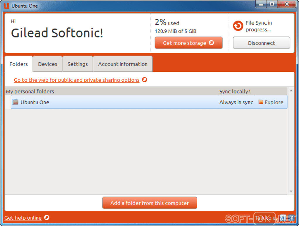Image resolution: width=299 pixels, height=226 pixels.
Task: Click the Explore folder icon
Action: pos(261,102)
